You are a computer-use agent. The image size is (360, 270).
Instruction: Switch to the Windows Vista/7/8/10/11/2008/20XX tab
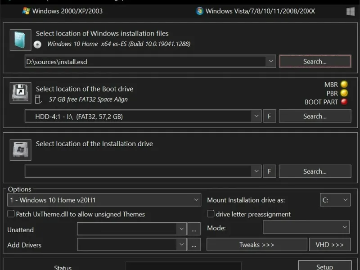click(255, 11)
